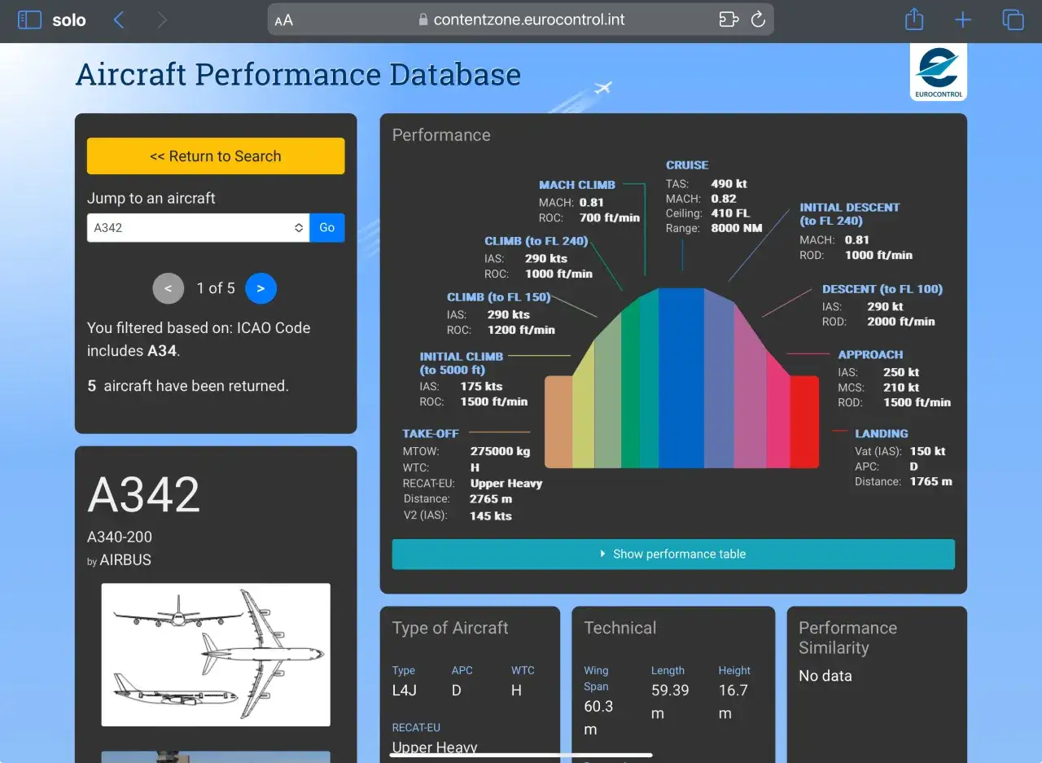Click the 'solo' tab group label

point(69,20)
